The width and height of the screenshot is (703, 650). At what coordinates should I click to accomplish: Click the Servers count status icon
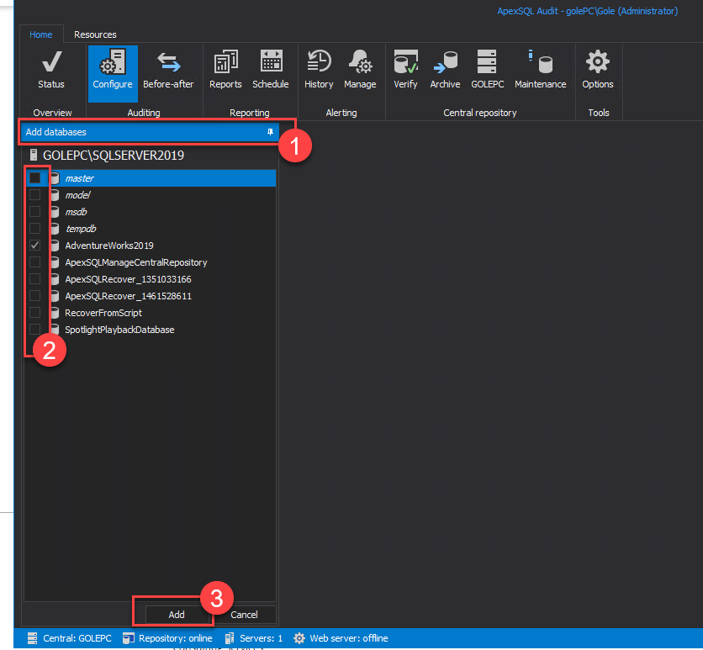pos(229,638)
